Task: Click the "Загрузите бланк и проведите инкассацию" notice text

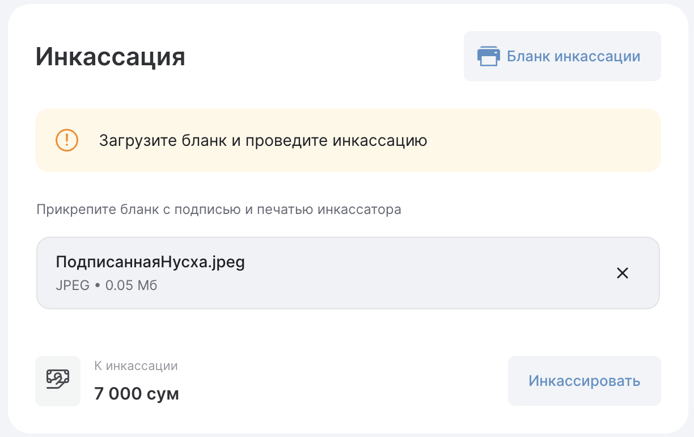Action: (263, 140)
